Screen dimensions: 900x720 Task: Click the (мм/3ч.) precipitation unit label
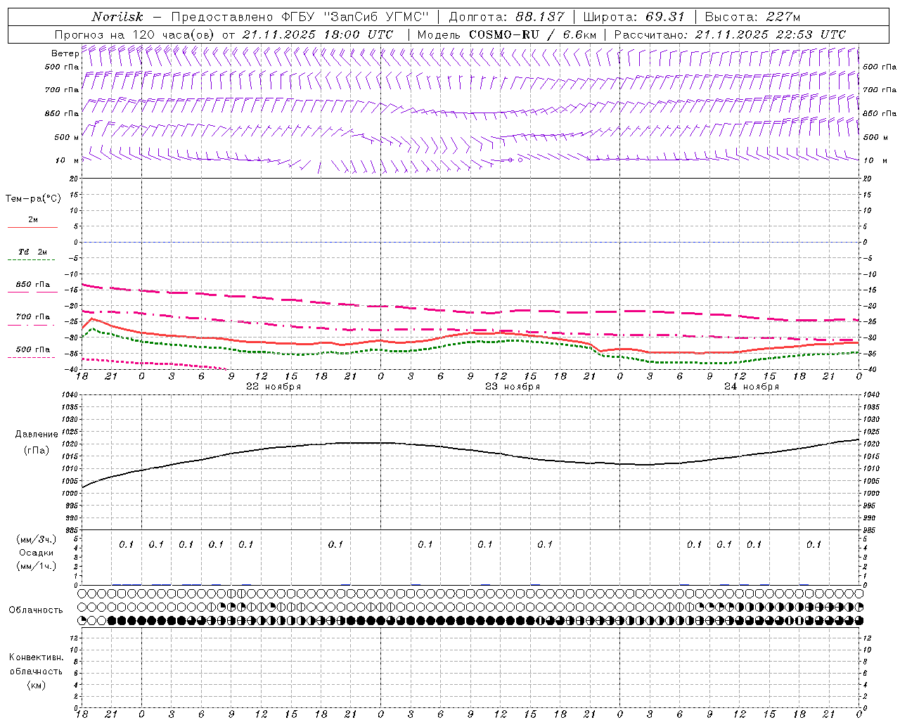tap(37, 539)
